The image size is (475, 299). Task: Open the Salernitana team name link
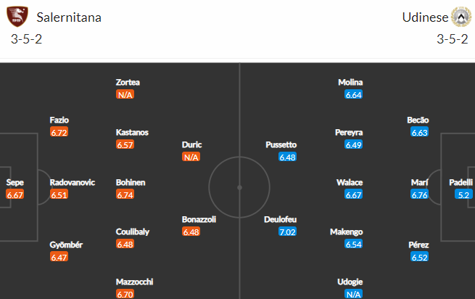pyautogui.click(x=69, y=17)
